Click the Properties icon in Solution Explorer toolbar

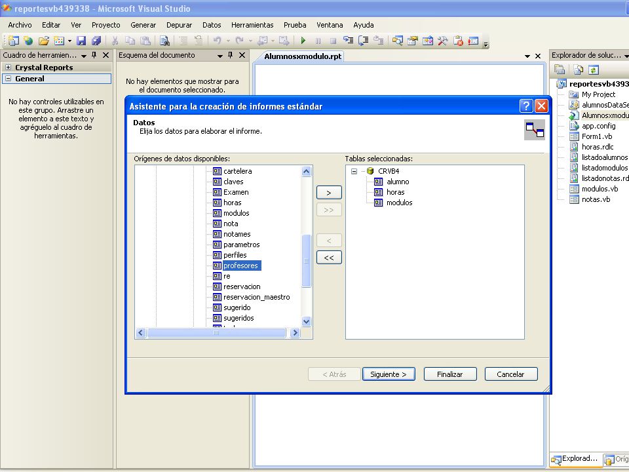coord(560,70)
